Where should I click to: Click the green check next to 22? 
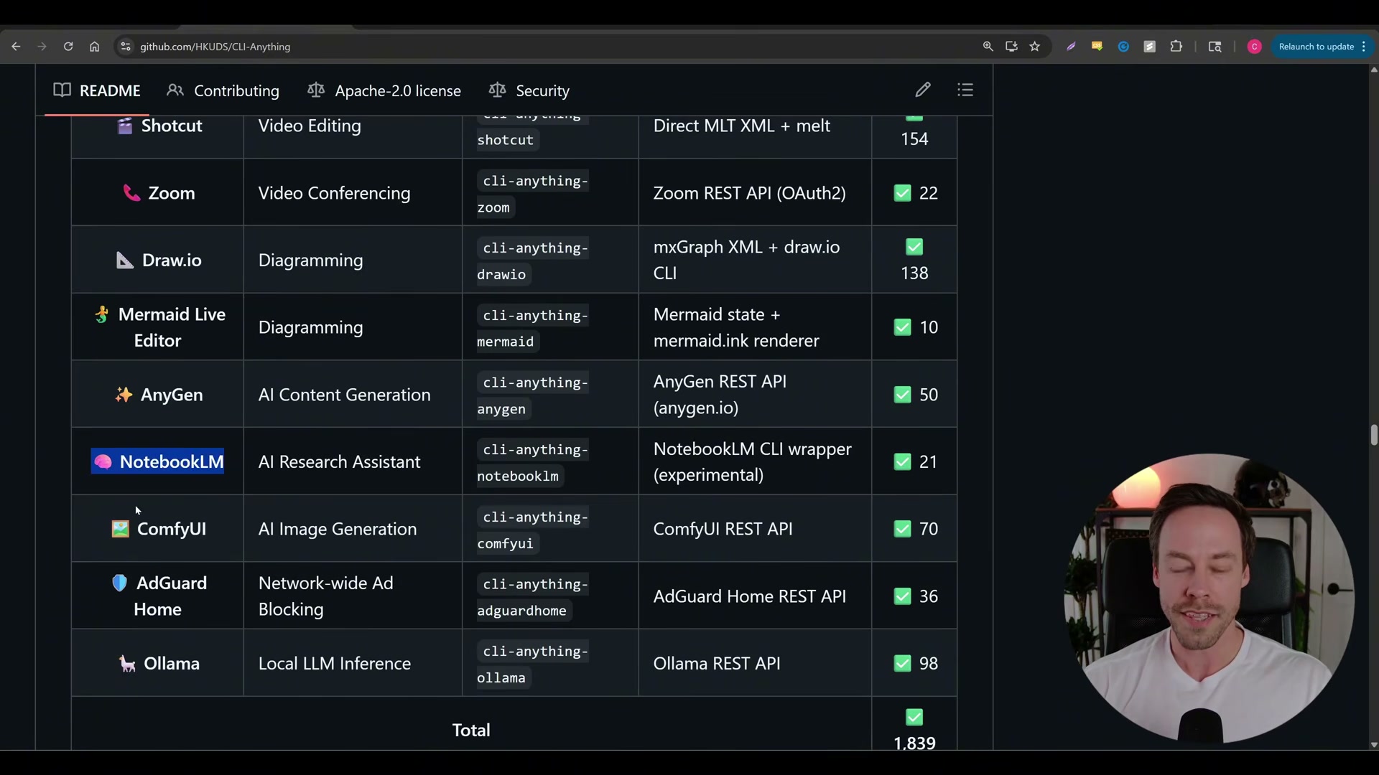pyautogui.click(x=903, y=193)
